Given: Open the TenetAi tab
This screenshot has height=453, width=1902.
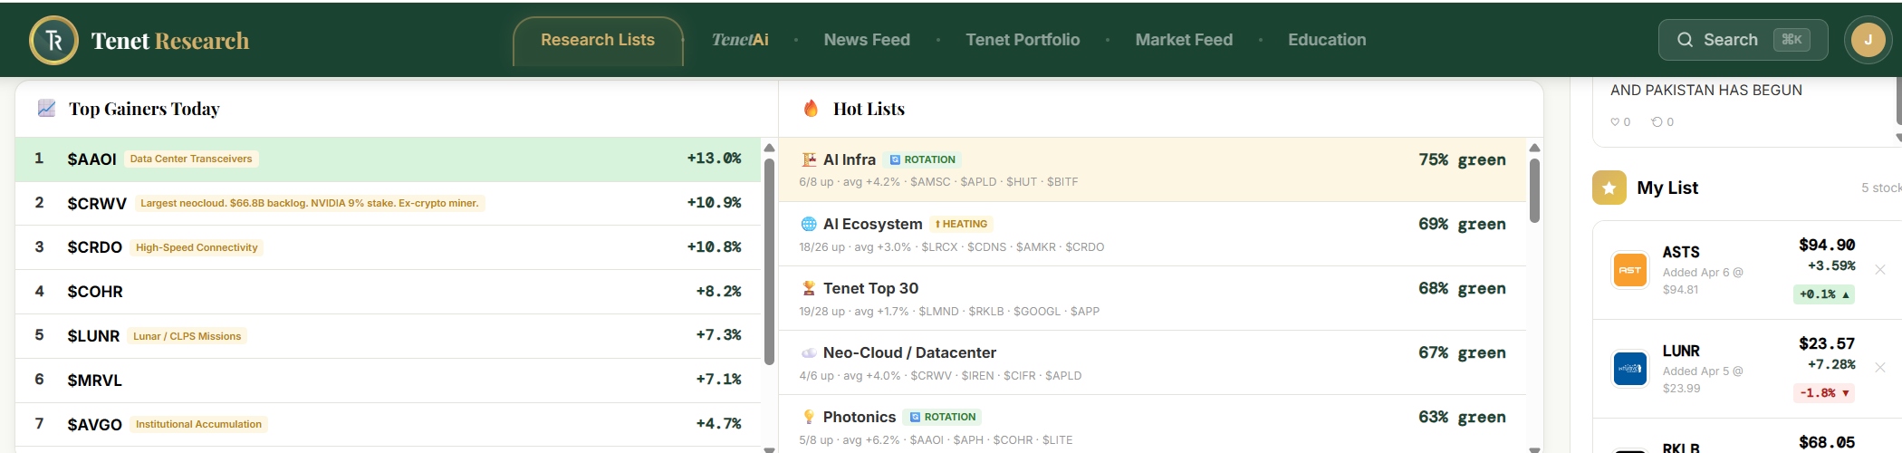Looking at the screenshot, I should 740,40.
